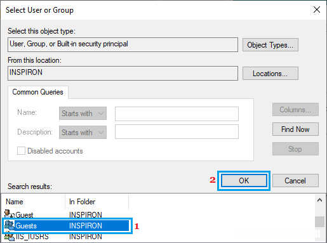The height and width of the screenshot is (243, 327).
Task: Run search with Find Now
Action: 295,129
